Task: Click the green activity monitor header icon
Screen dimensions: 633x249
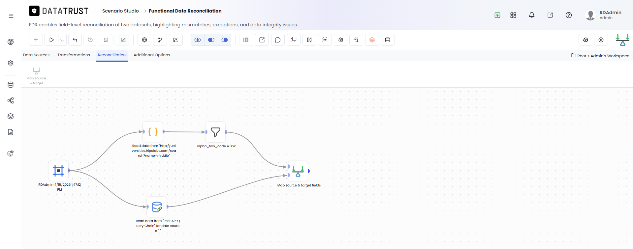Action: click(497, 15)
